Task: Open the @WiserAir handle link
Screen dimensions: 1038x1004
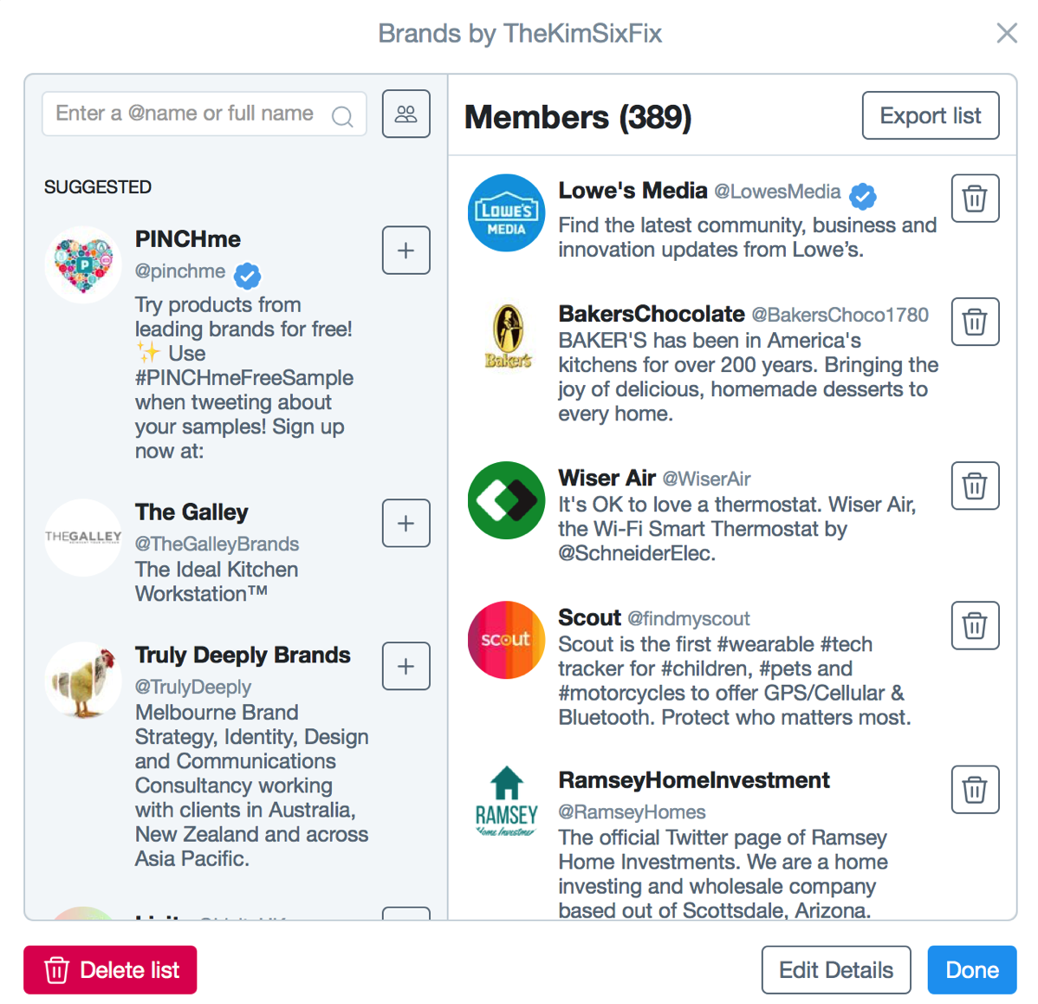Action: coord(706,479)
